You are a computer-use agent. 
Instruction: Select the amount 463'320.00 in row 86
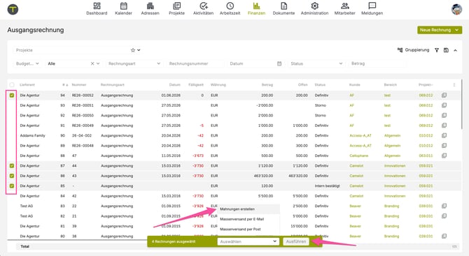(x=263, y=176)
